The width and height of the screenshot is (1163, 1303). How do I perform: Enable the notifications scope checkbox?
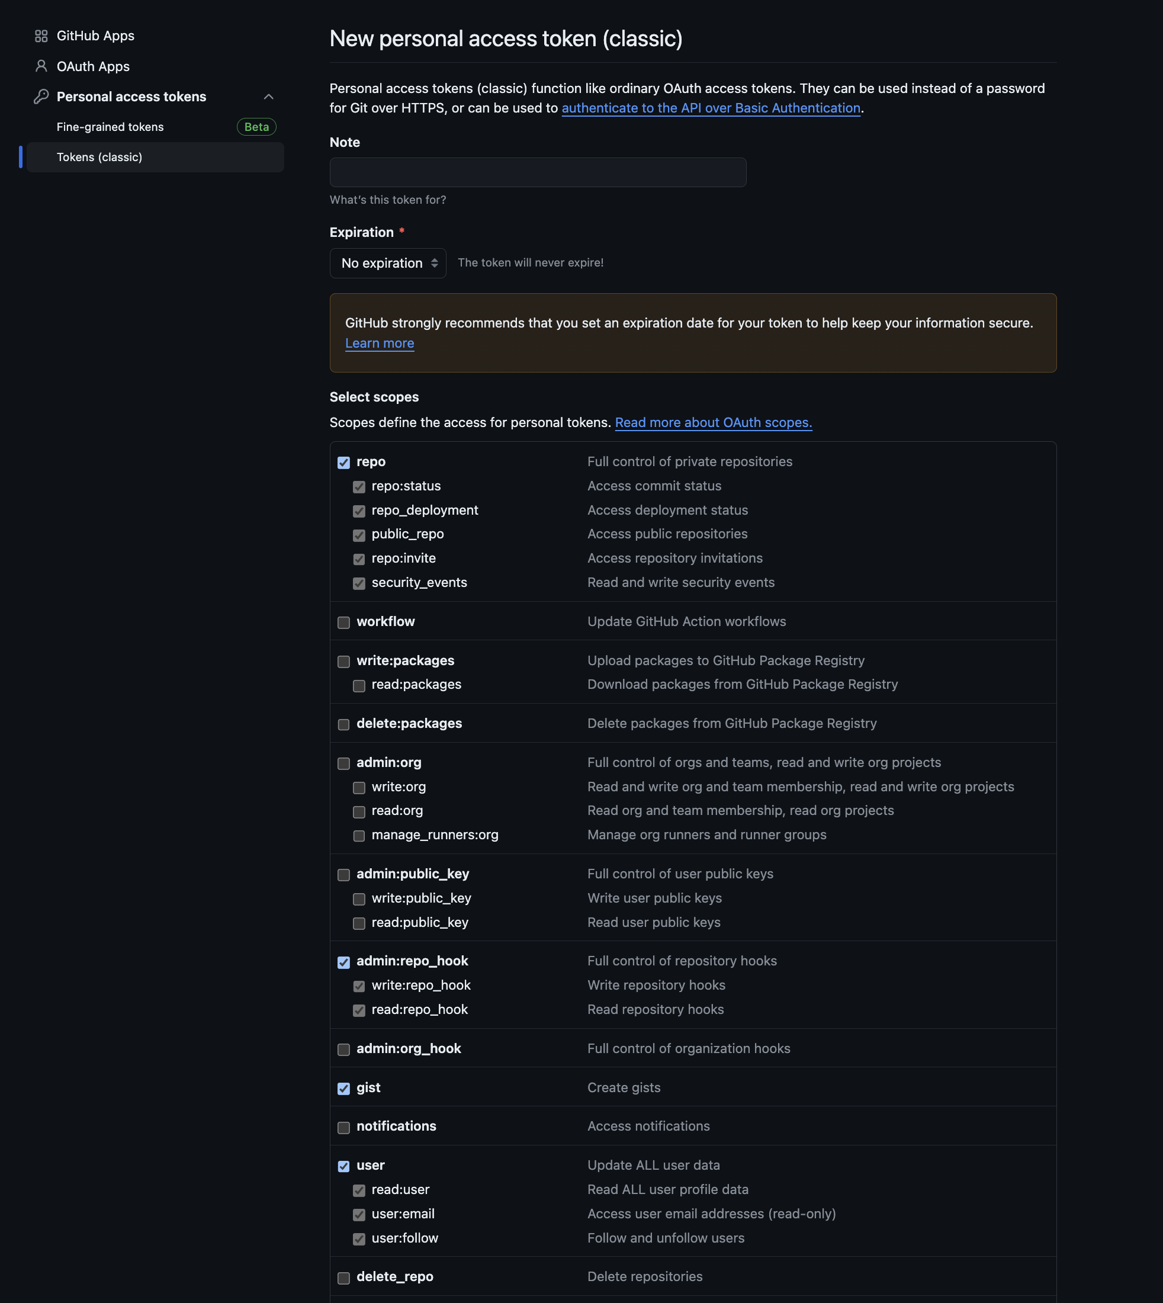[344, 1127]
